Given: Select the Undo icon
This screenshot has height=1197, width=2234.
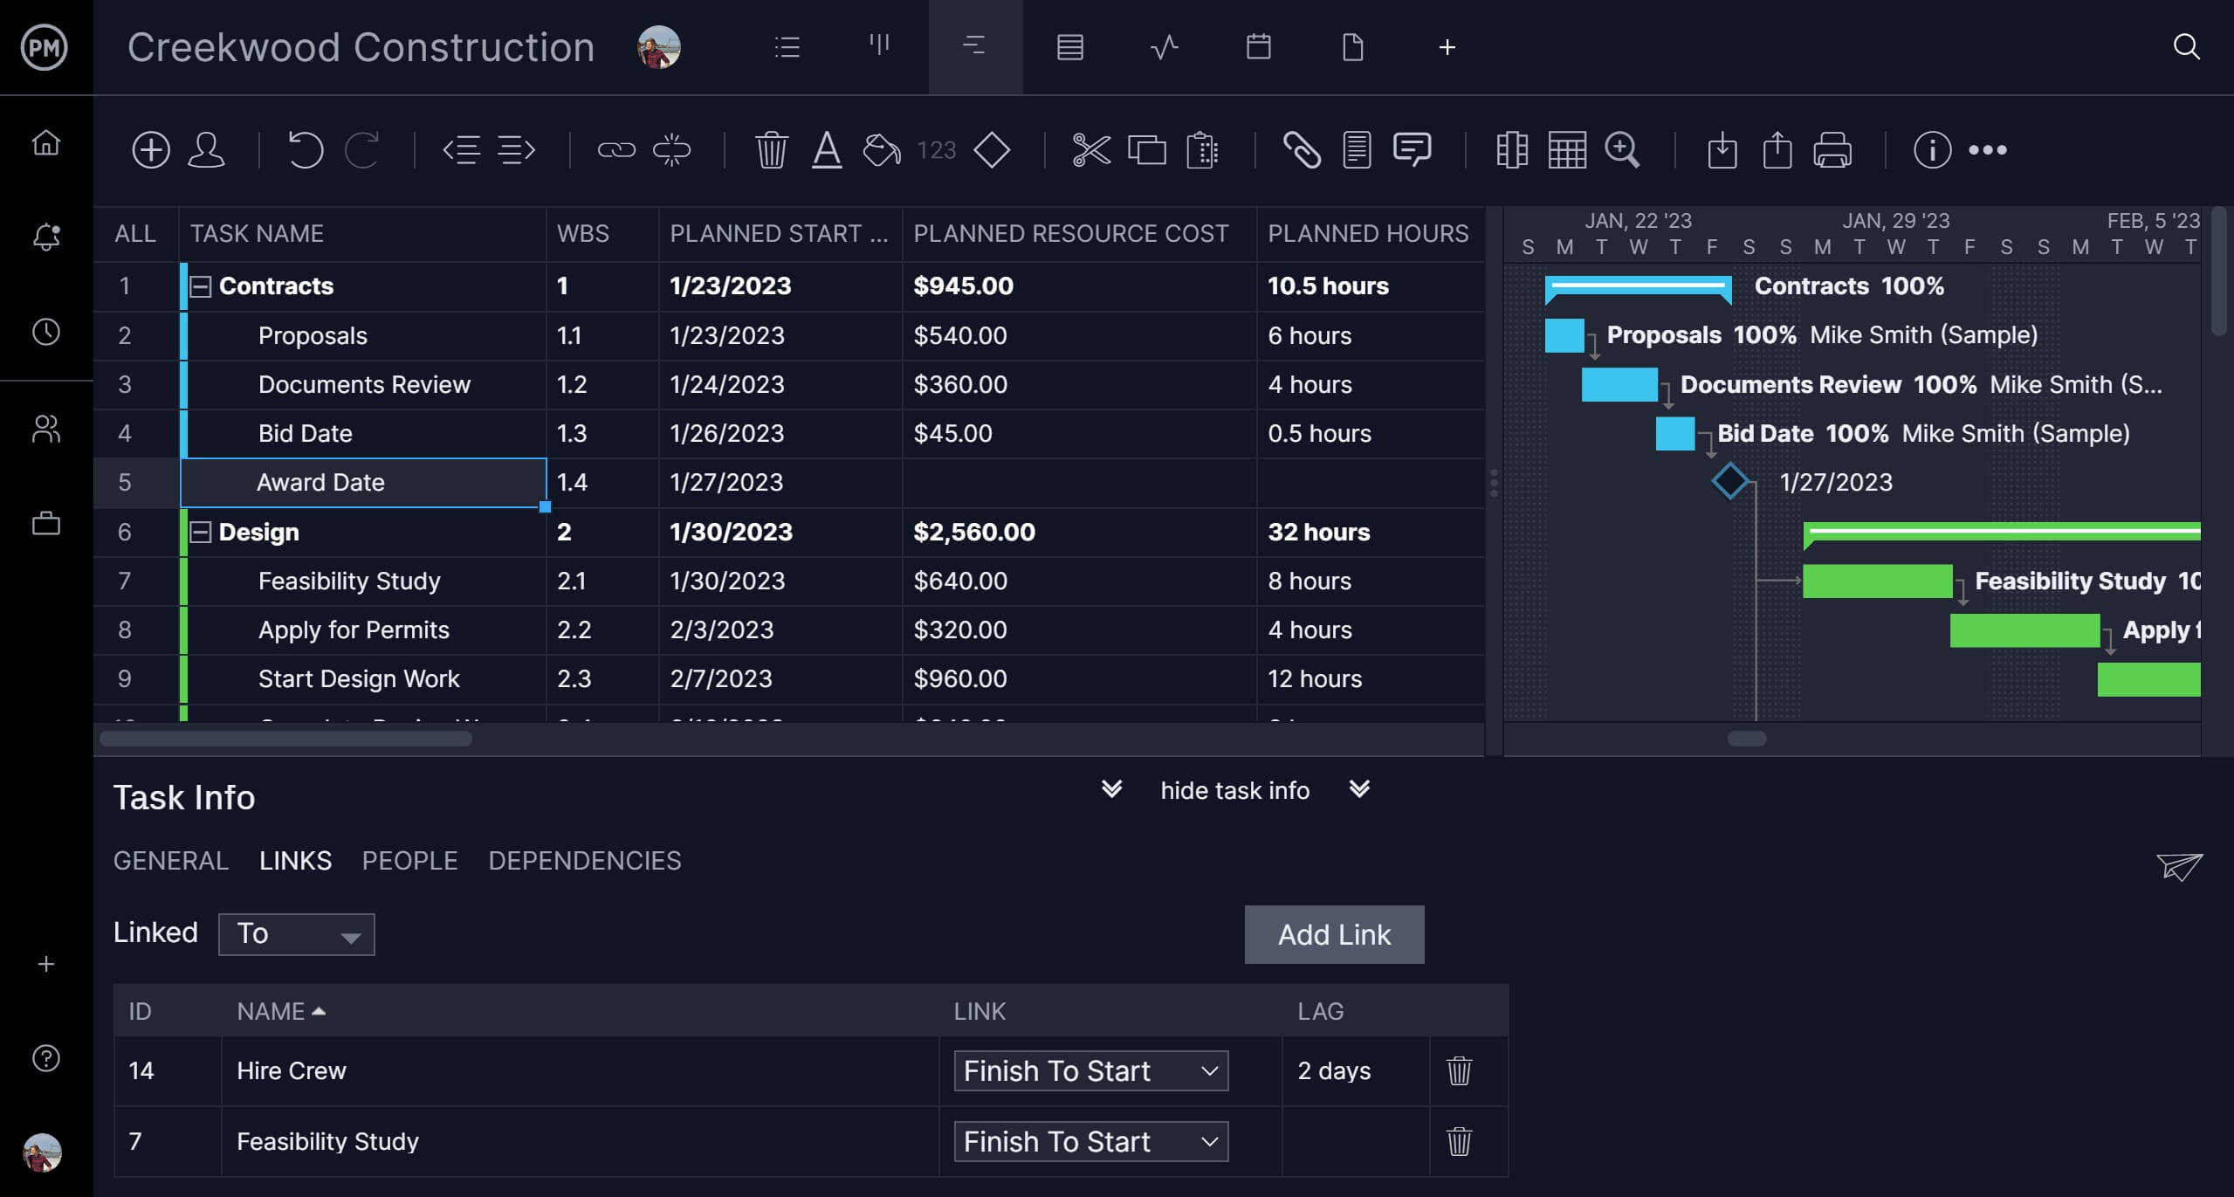Looking at the screenshot, I should (x=307, y=148).
